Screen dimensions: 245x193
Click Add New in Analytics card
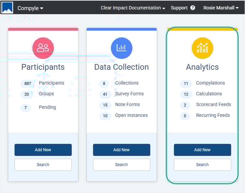(202, 150)
